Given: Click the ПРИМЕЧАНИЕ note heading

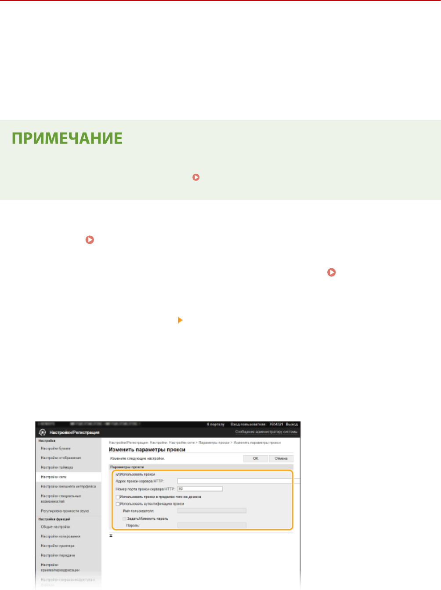Looking at the screenshot, I should pyautogui.click(x=67, y=139).
